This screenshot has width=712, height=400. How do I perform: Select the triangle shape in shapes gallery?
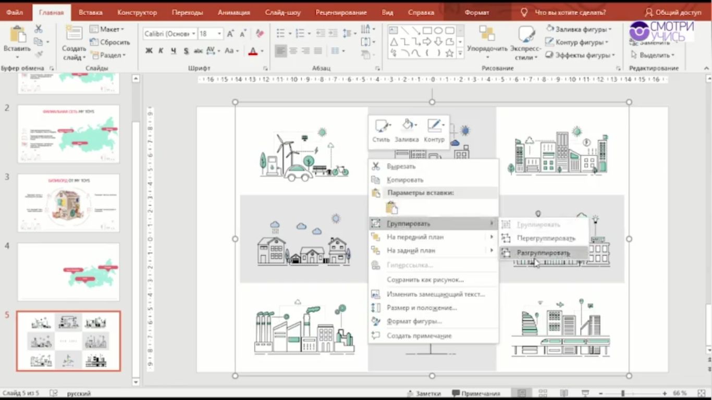[x=394, y=42]
